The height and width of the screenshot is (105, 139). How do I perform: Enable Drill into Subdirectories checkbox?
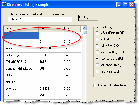pos(95,85)
